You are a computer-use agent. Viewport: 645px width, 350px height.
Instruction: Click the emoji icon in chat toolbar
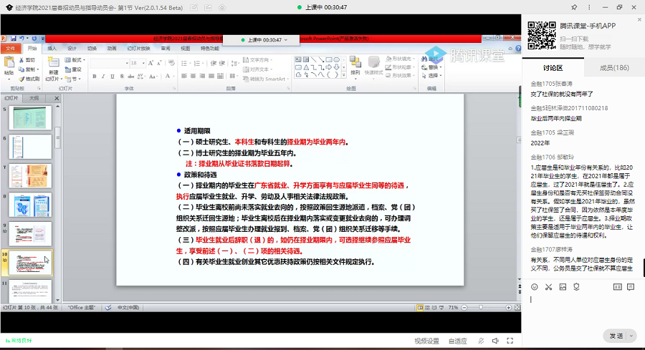point(534,287)
